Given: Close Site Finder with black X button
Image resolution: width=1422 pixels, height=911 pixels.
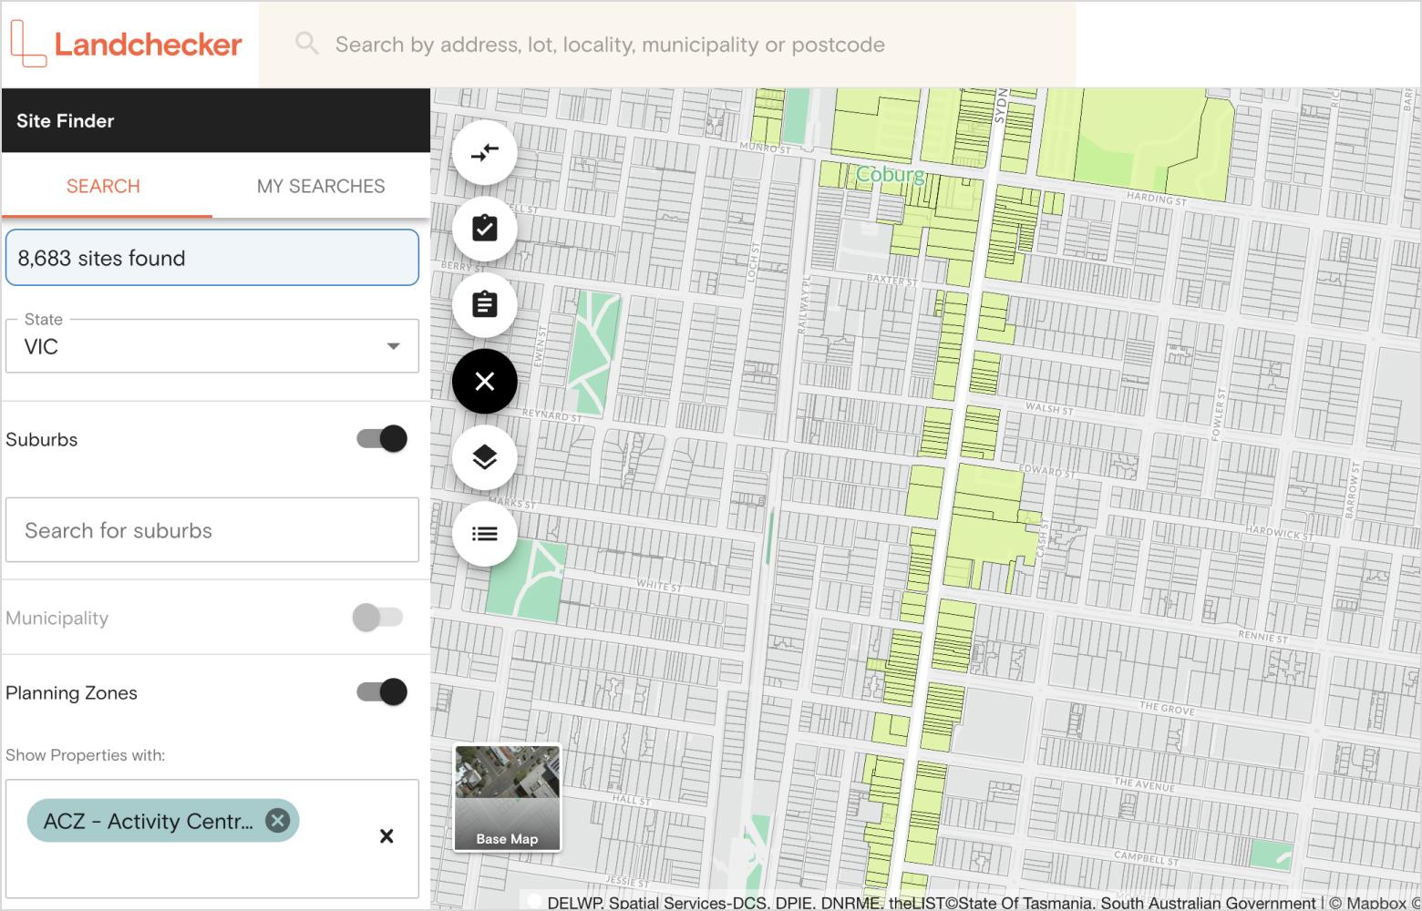Looking at the screenshot, I should [484, 381].
